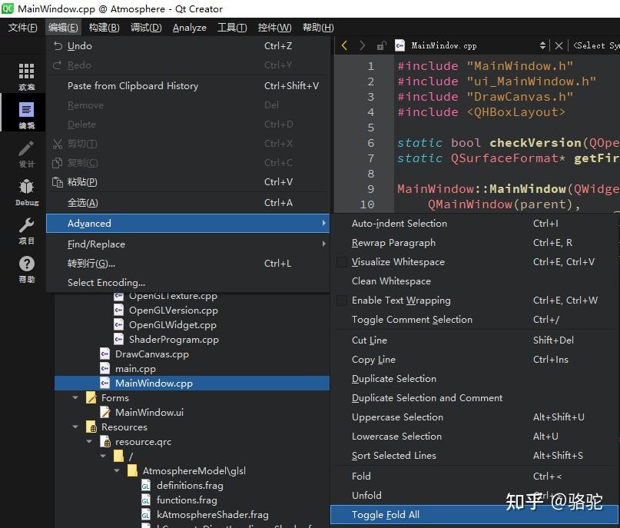This screenshot has height=528, width=620.
Task: Select DrawCanvas.cpp in the project tree
Action: tap(151, 354)
